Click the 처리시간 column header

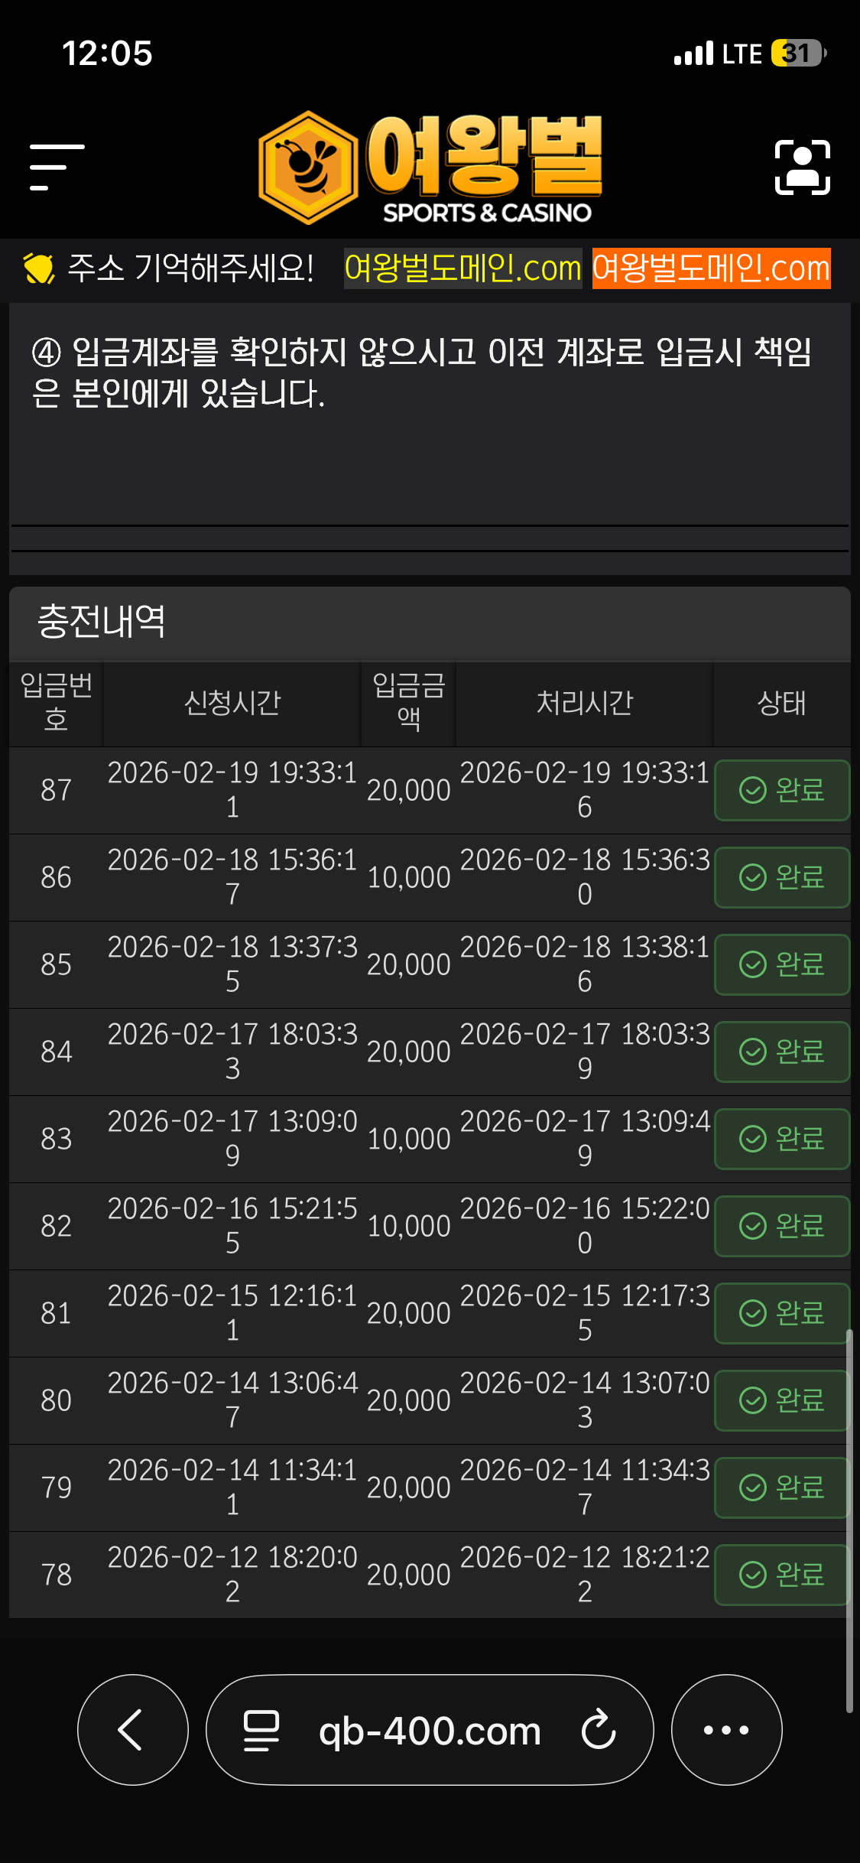(585, 703)
